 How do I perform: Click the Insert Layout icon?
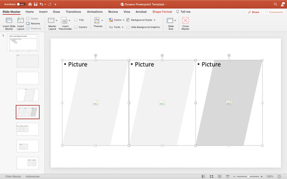click(x=21, y=21)
